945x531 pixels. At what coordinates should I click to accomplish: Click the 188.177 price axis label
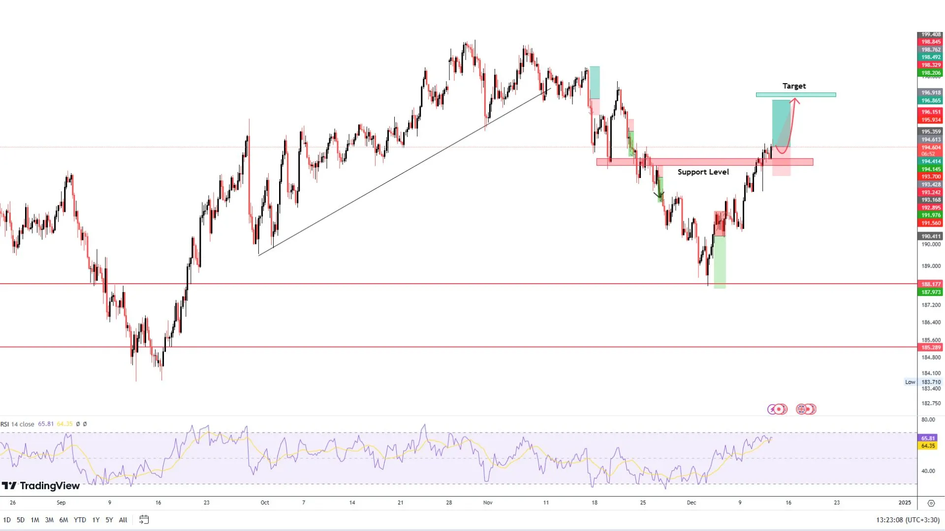pos(930,284)
